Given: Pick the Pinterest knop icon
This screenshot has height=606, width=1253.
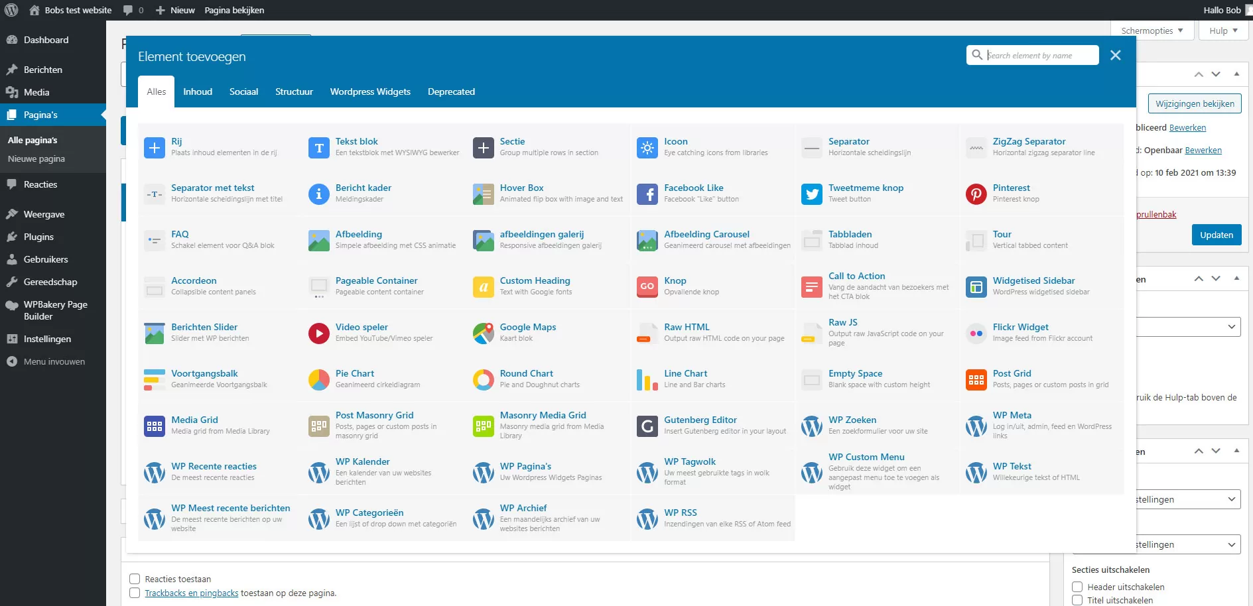Looking at the screenshot, I should coord(976,194).
